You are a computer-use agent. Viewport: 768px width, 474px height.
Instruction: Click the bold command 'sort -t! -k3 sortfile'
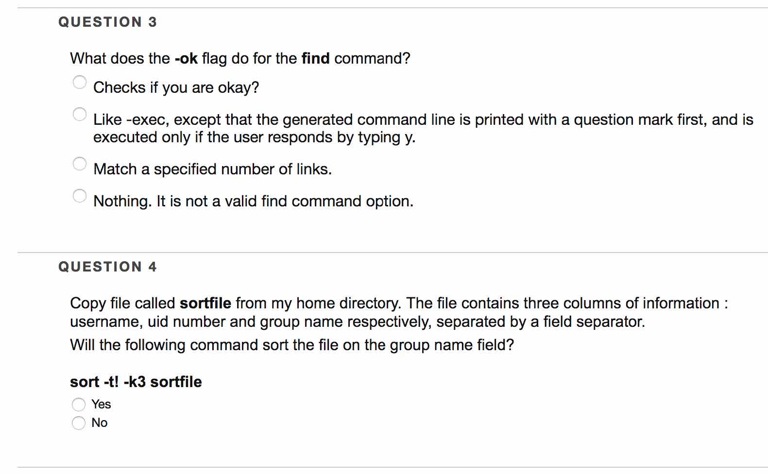[136, 382]
